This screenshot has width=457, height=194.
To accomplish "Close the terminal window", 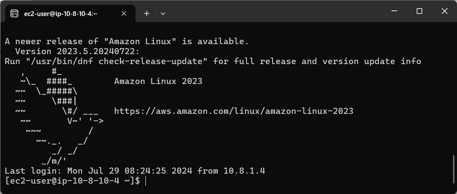I will (x=444, y=11).
